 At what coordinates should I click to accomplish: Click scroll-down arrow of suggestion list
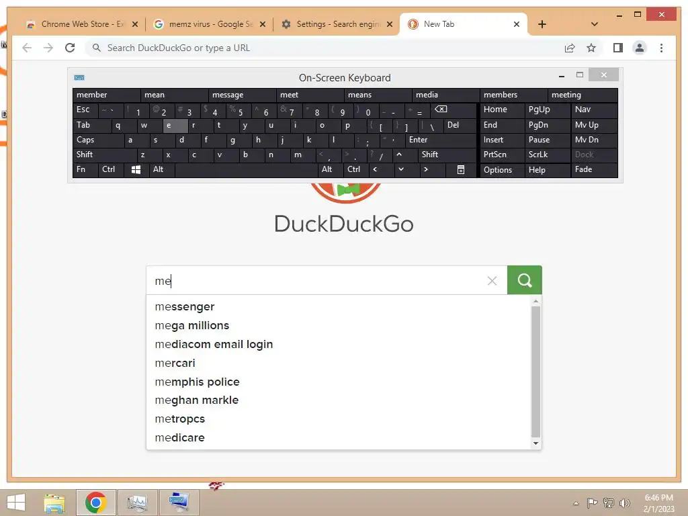(x=535, y=443)
